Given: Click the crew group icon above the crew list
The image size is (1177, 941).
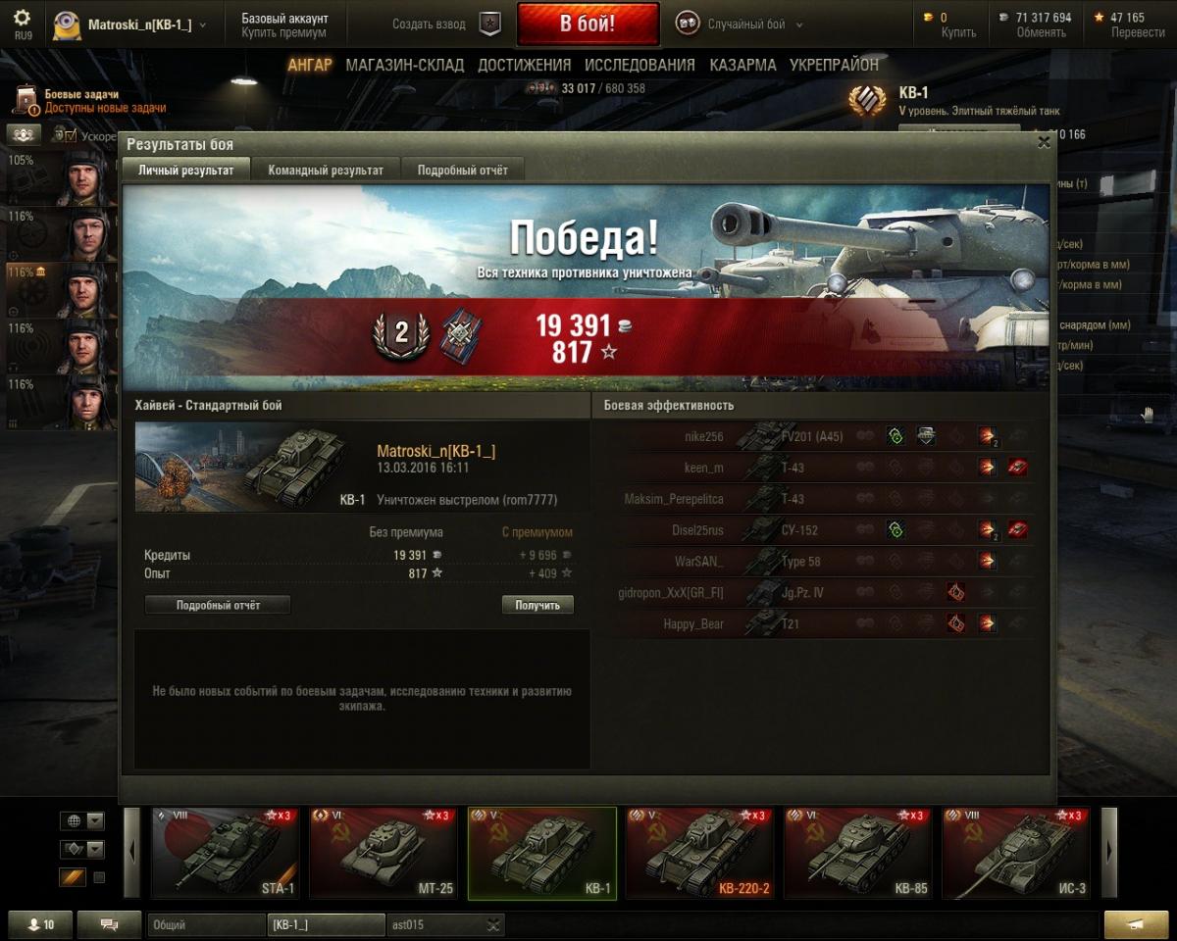Looking at the screenshot, I should (24, 134).
